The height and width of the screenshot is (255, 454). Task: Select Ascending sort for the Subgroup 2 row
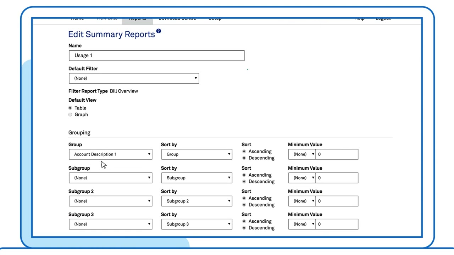(x=244, y=198)
